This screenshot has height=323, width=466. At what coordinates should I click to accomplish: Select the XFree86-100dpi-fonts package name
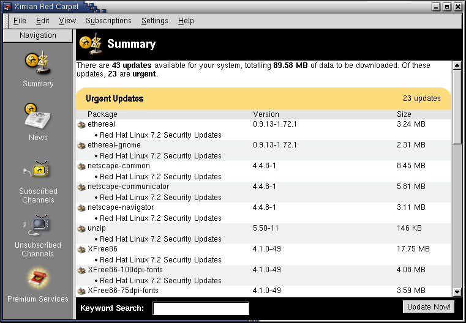[125, 270]
